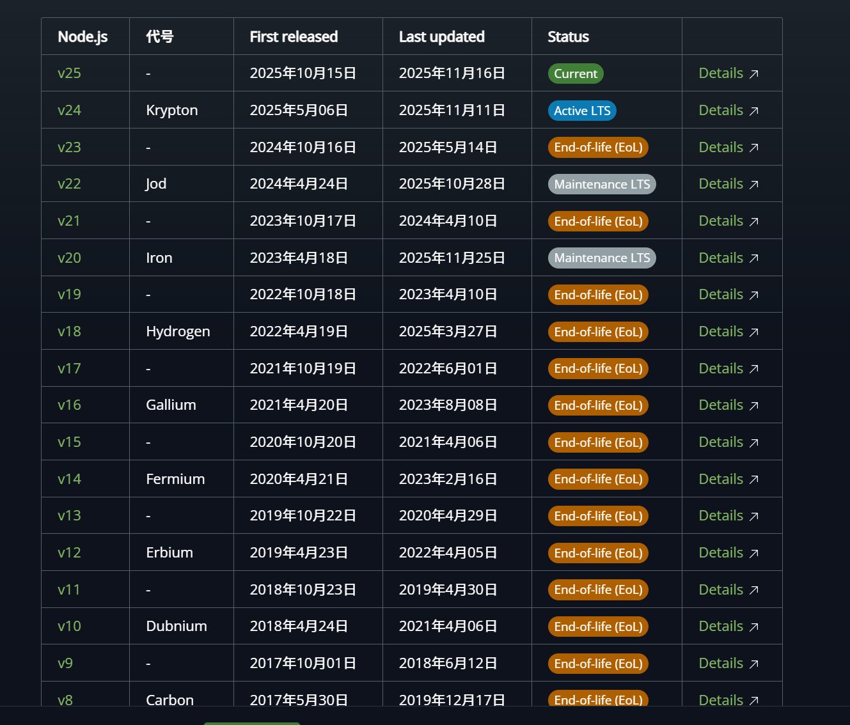
Task: Click the Details link for Gallium v16
Action: (x=728, y=405)
